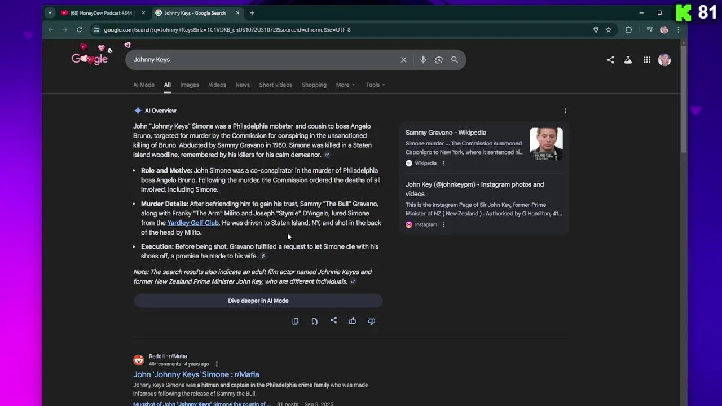Open John Key Instagram source card
The width and height of the screenshot is (722, 406).
tap(484, 205)
